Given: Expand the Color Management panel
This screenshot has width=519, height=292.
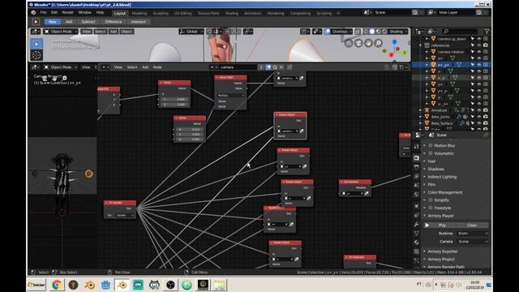Looking at the screenshot, I should coord(444,192).
